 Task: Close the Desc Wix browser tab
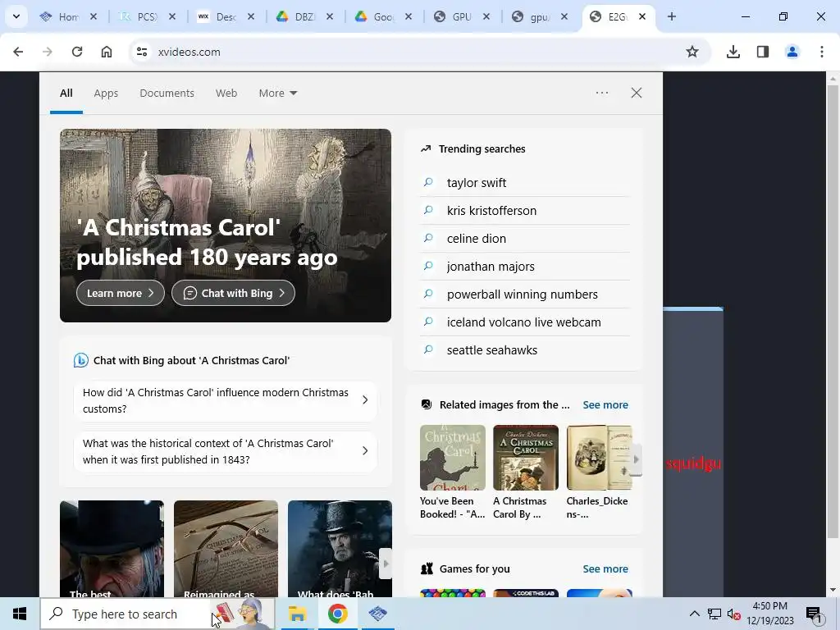pos(251,16)
